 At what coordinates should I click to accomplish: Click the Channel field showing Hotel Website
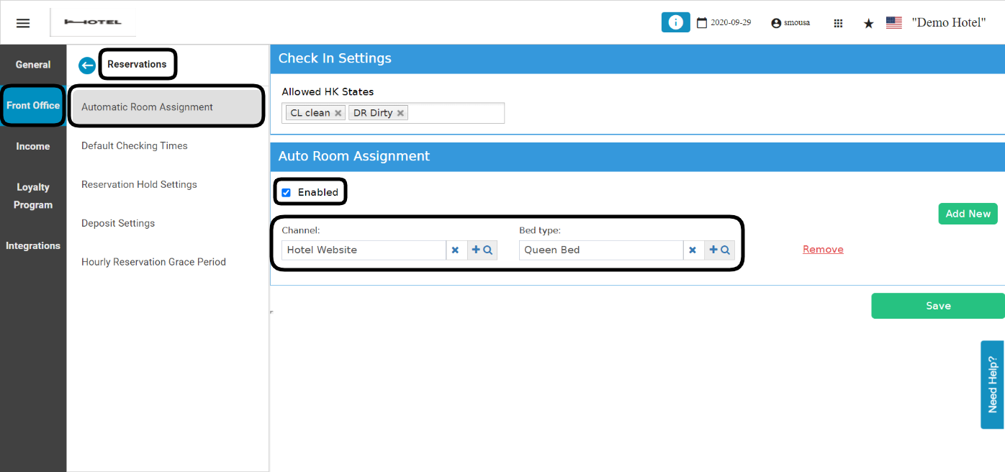364,250
